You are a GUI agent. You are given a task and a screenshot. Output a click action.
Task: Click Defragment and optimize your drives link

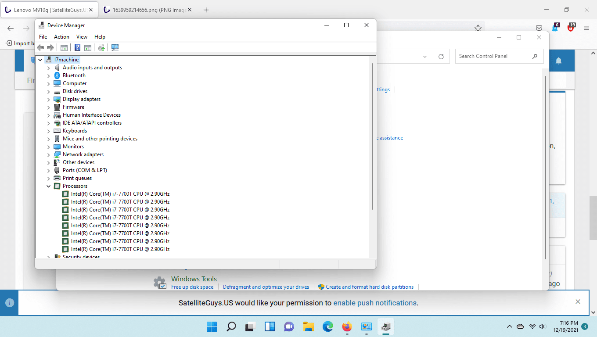pos(266,287)
